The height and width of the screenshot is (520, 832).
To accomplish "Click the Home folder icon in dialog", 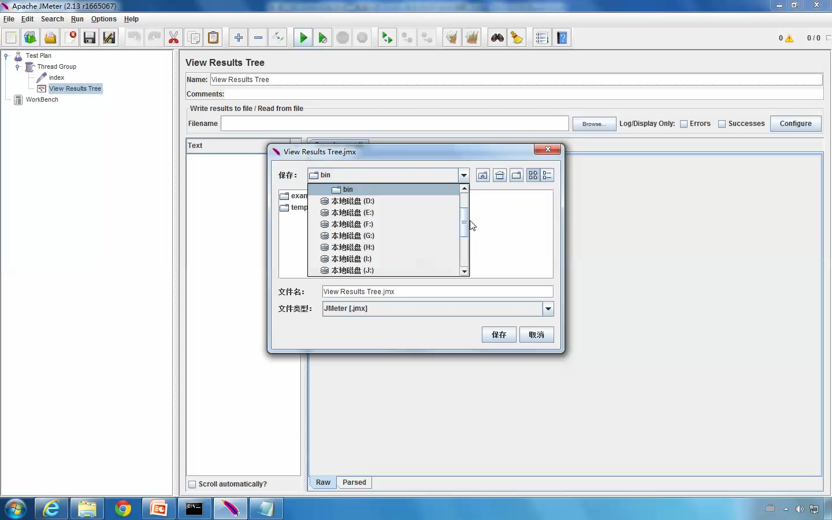I will tap(500, 175).
